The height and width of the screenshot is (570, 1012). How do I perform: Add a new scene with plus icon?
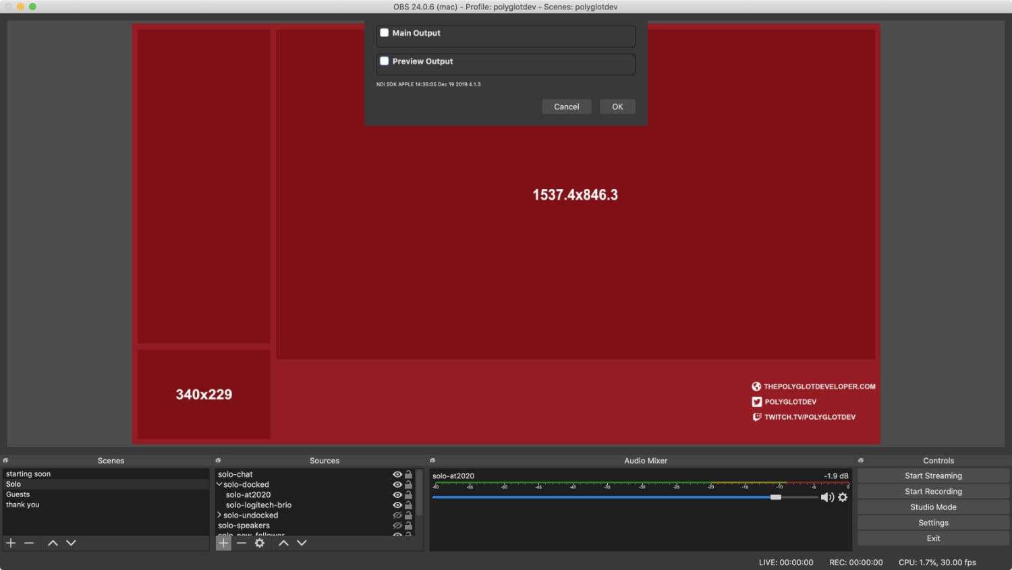11,543
